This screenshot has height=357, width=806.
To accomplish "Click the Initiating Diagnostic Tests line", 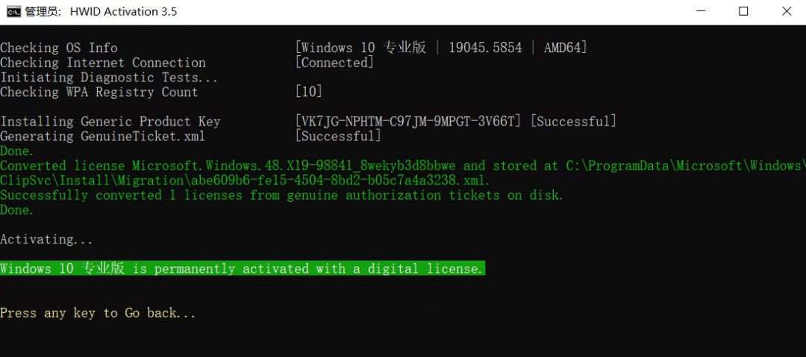I will [x=109, y=78].
